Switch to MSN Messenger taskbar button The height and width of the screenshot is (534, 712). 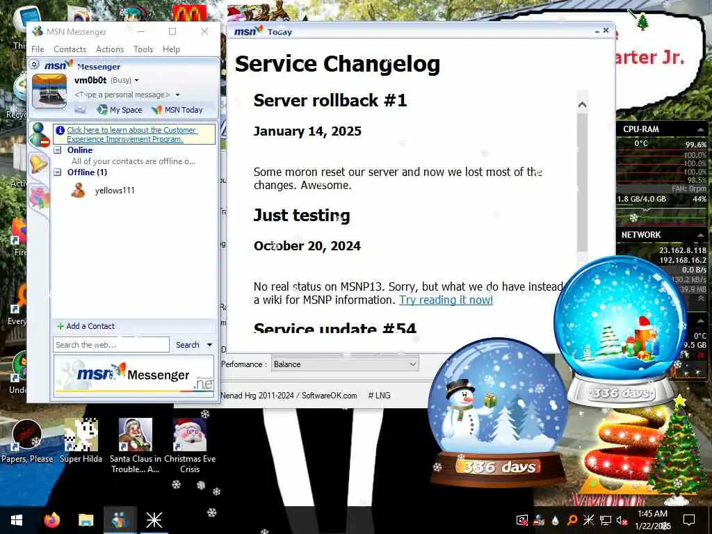click(x=120, y=520)
